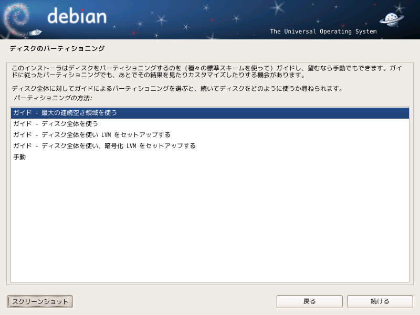
Task: Go back with 戻る button
Action: click(309, 301)
